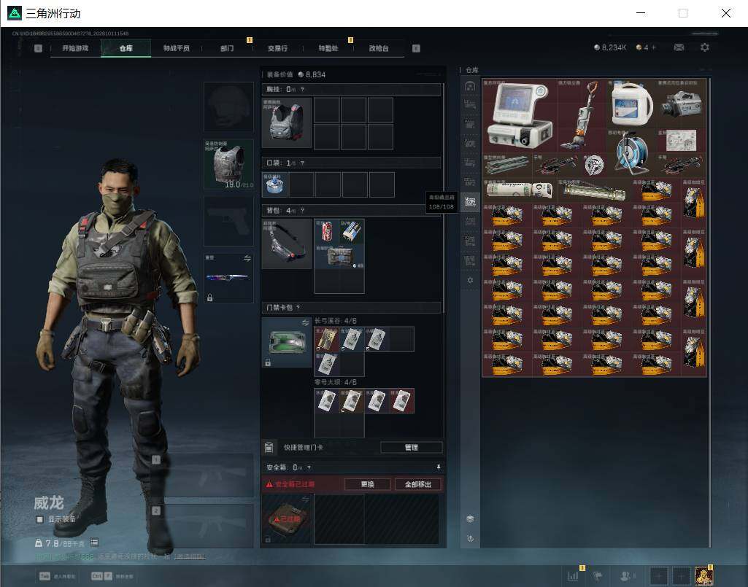Click the gear icon in warehouse sidebar

470,281
